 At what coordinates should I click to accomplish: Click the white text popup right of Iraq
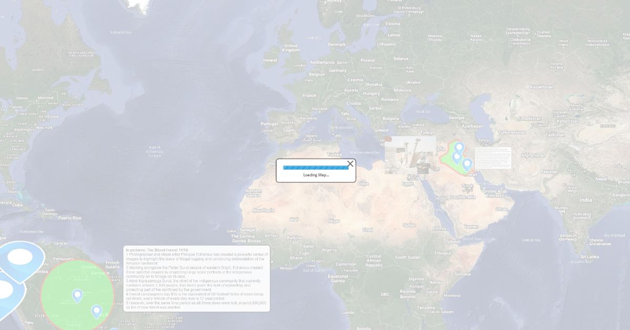pos(493,158)
